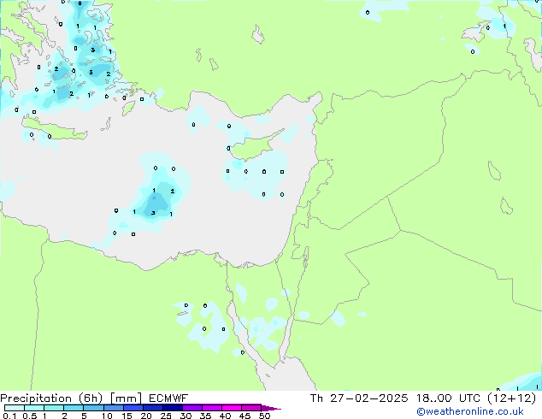The width and height of the screenshot is (542, 419).
Task: Click the legend swatch between 40 and 45
Action: coord(232,408)
